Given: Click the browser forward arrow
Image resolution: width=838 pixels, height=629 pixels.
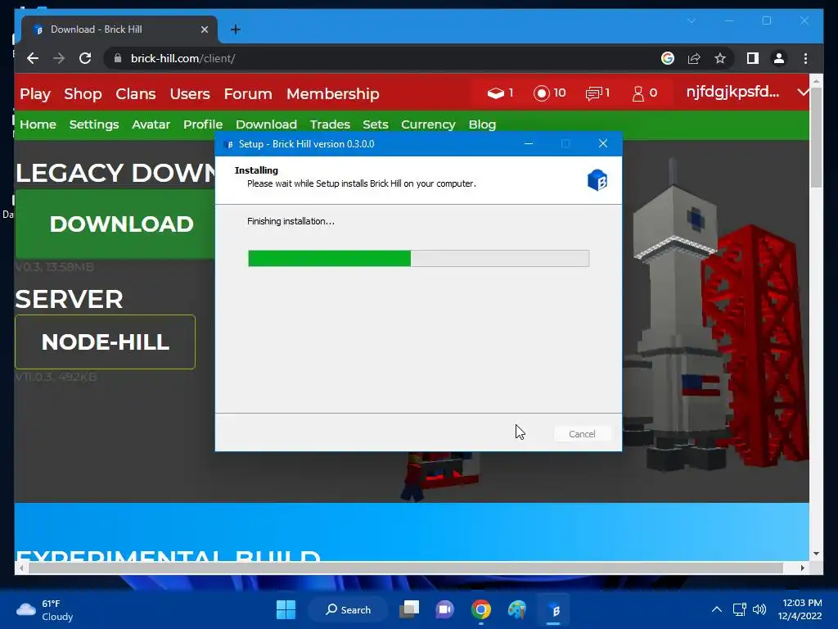Looking at the screenshot, I should tap(59, 58).
